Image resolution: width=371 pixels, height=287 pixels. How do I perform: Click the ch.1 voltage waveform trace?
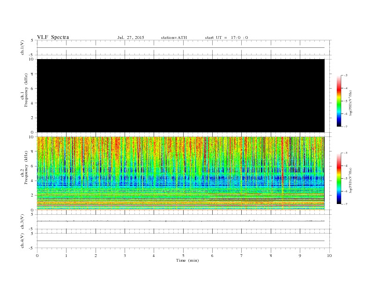(181, 47)
